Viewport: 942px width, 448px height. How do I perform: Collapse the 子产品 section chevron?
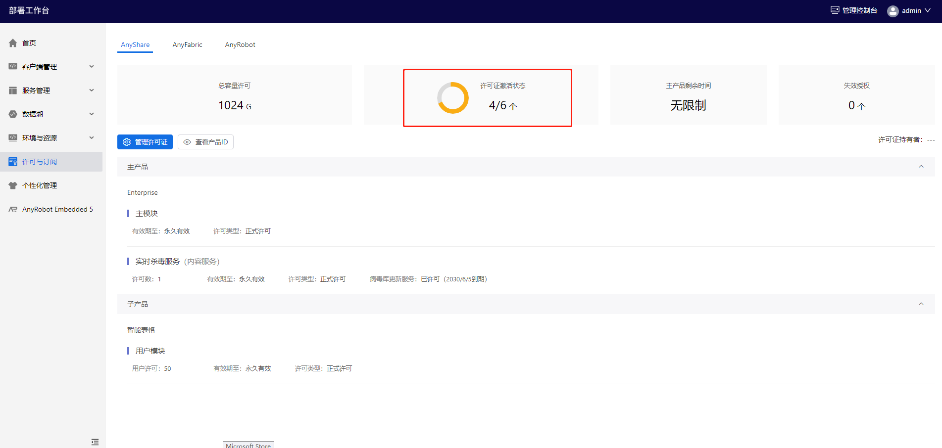921,304
